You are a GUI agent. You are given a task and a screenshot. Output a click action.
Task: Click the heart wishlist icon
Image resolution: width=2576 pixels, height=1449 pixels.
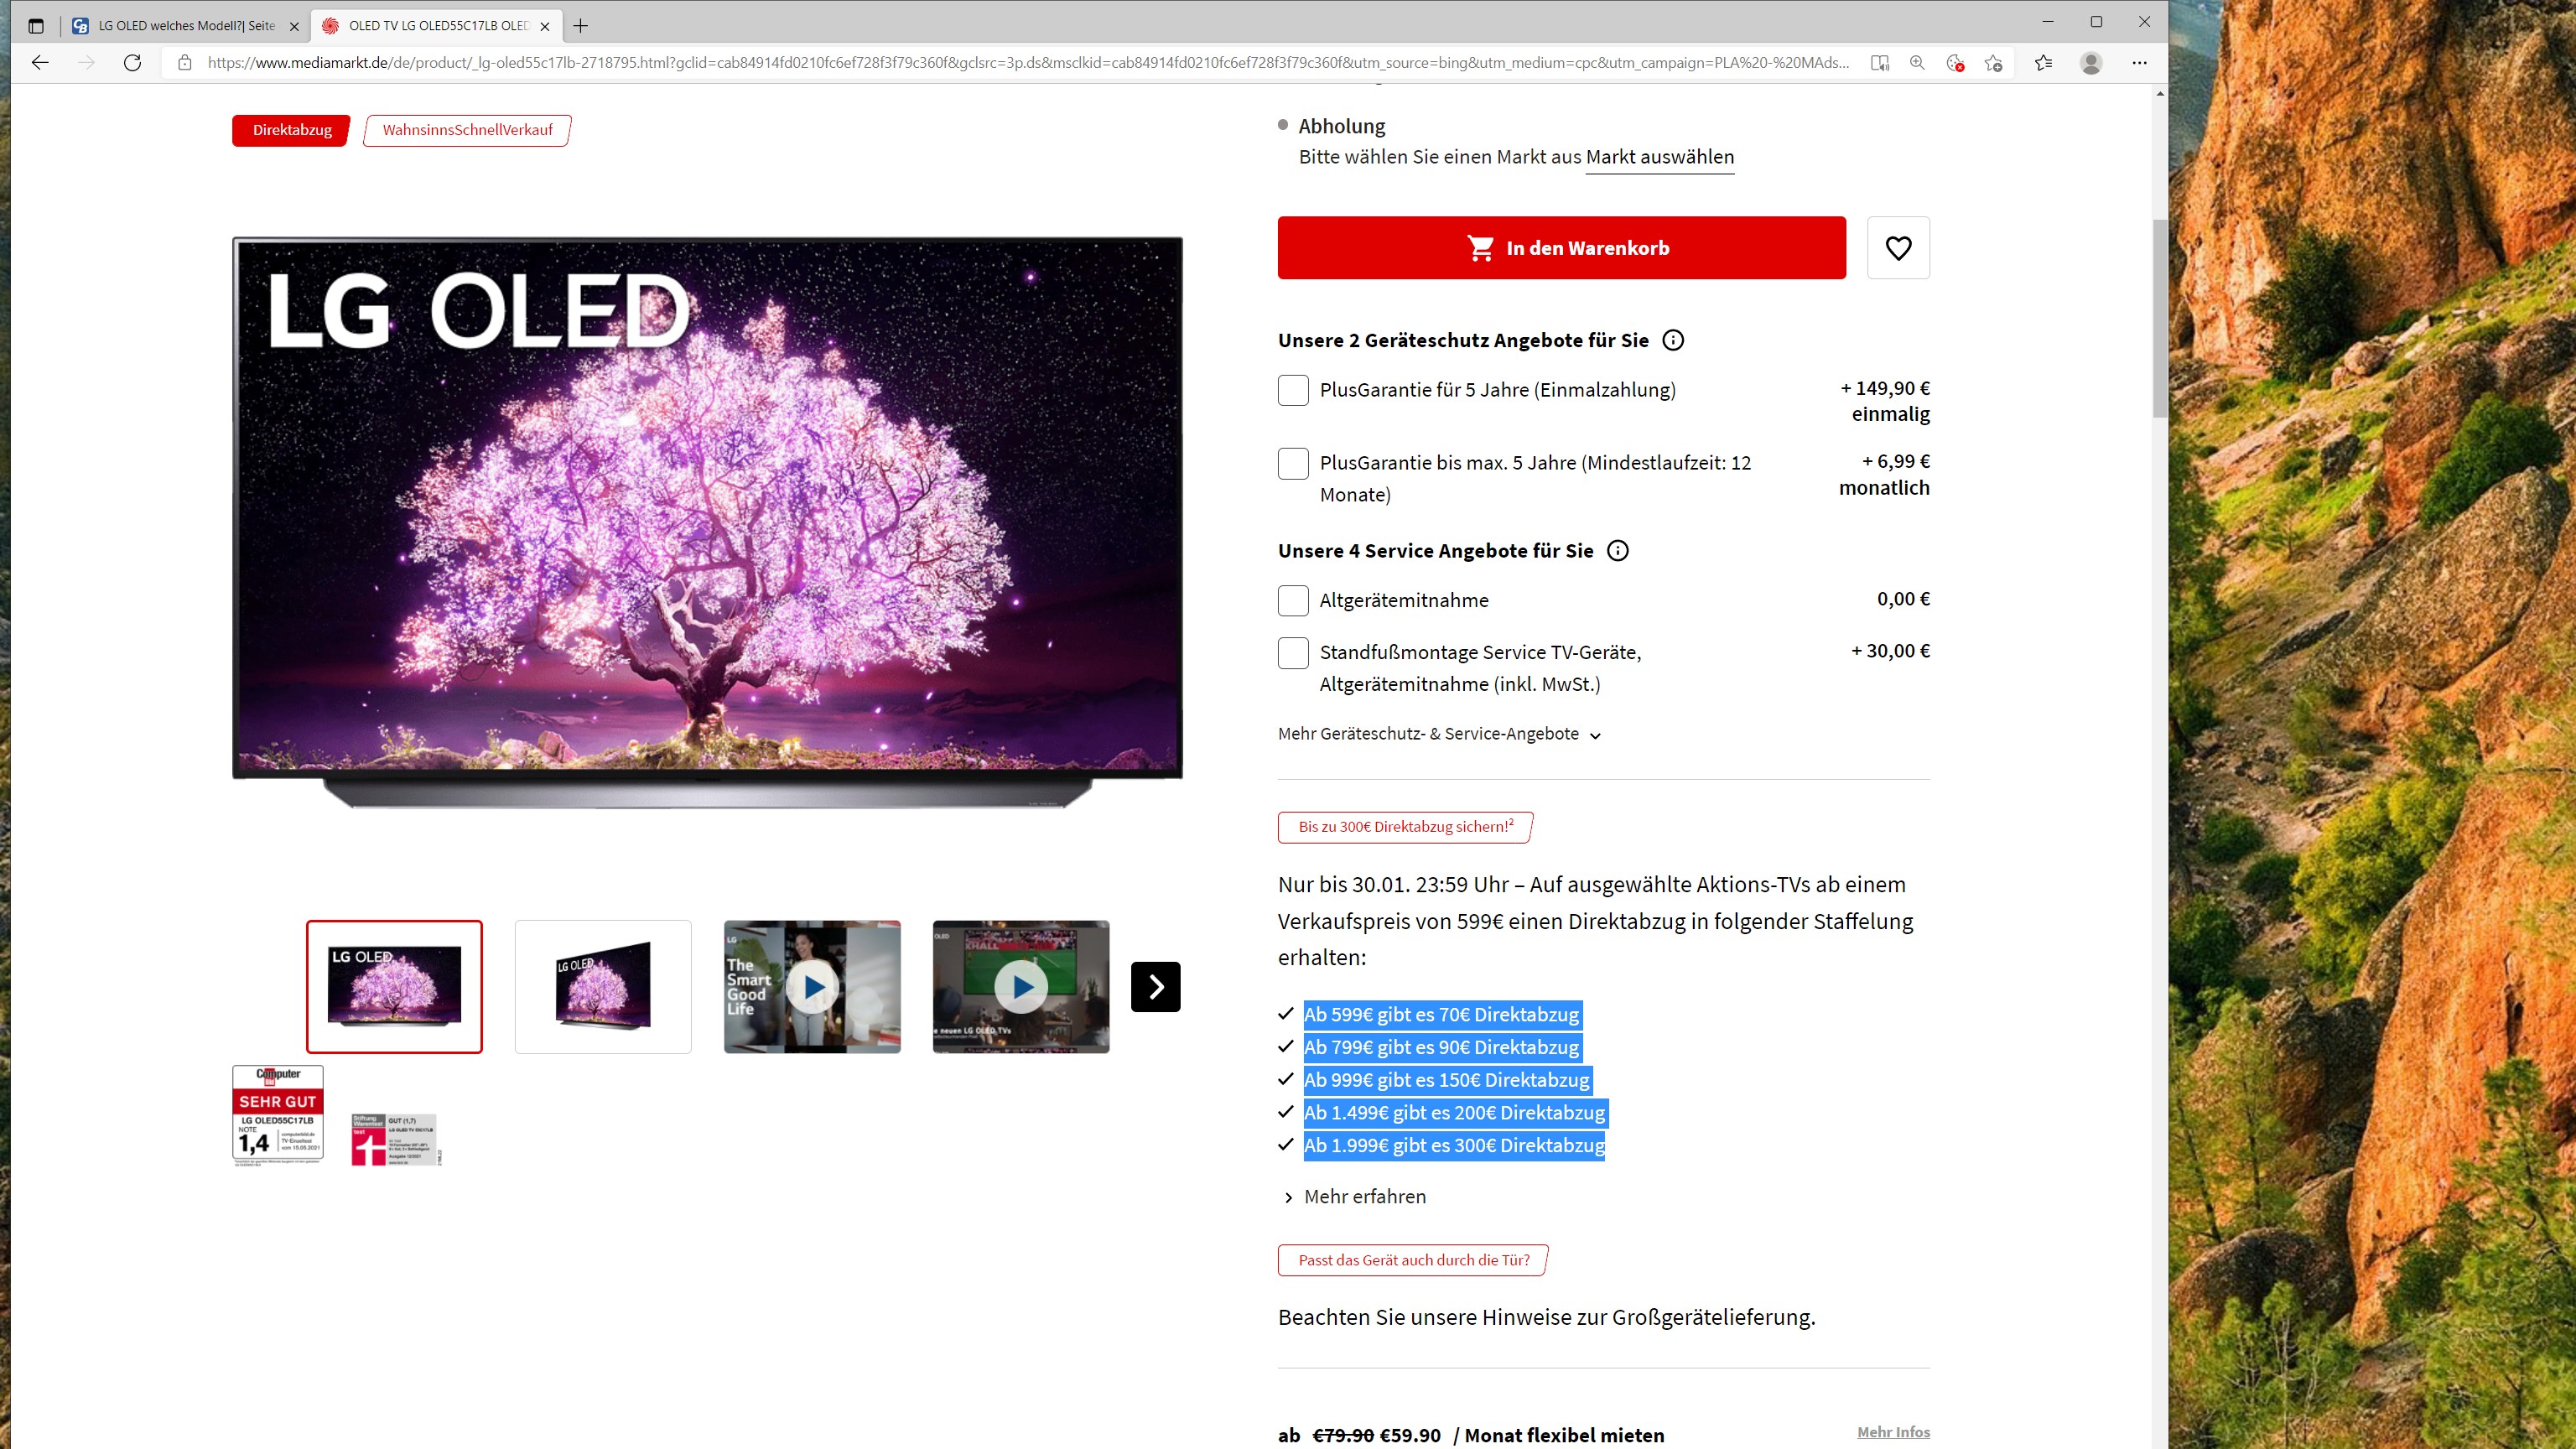coord(1897,248)
